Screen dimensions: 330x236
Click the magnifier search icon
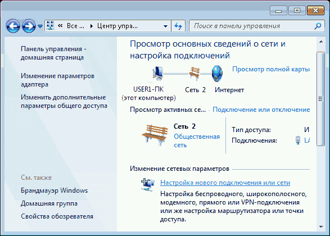point(318,26)
